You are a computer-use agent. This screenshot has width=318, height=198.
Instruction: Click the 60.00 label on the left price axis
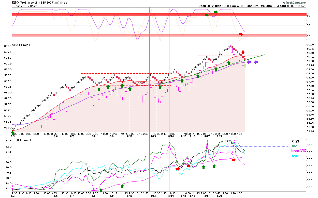tap(8, 46)
